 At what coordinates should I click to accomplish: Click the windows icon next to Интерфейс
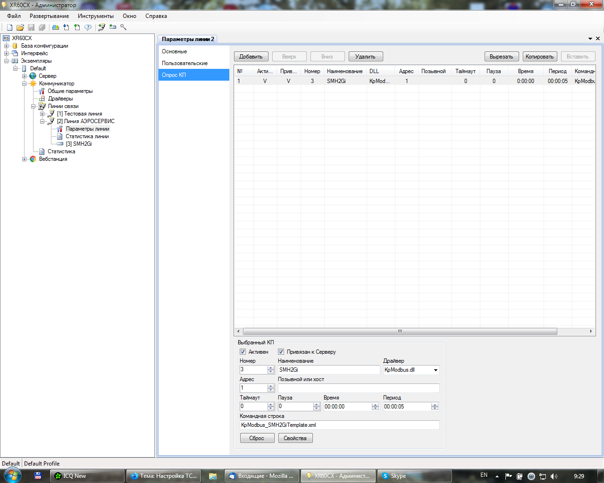(x=15, y=53)
